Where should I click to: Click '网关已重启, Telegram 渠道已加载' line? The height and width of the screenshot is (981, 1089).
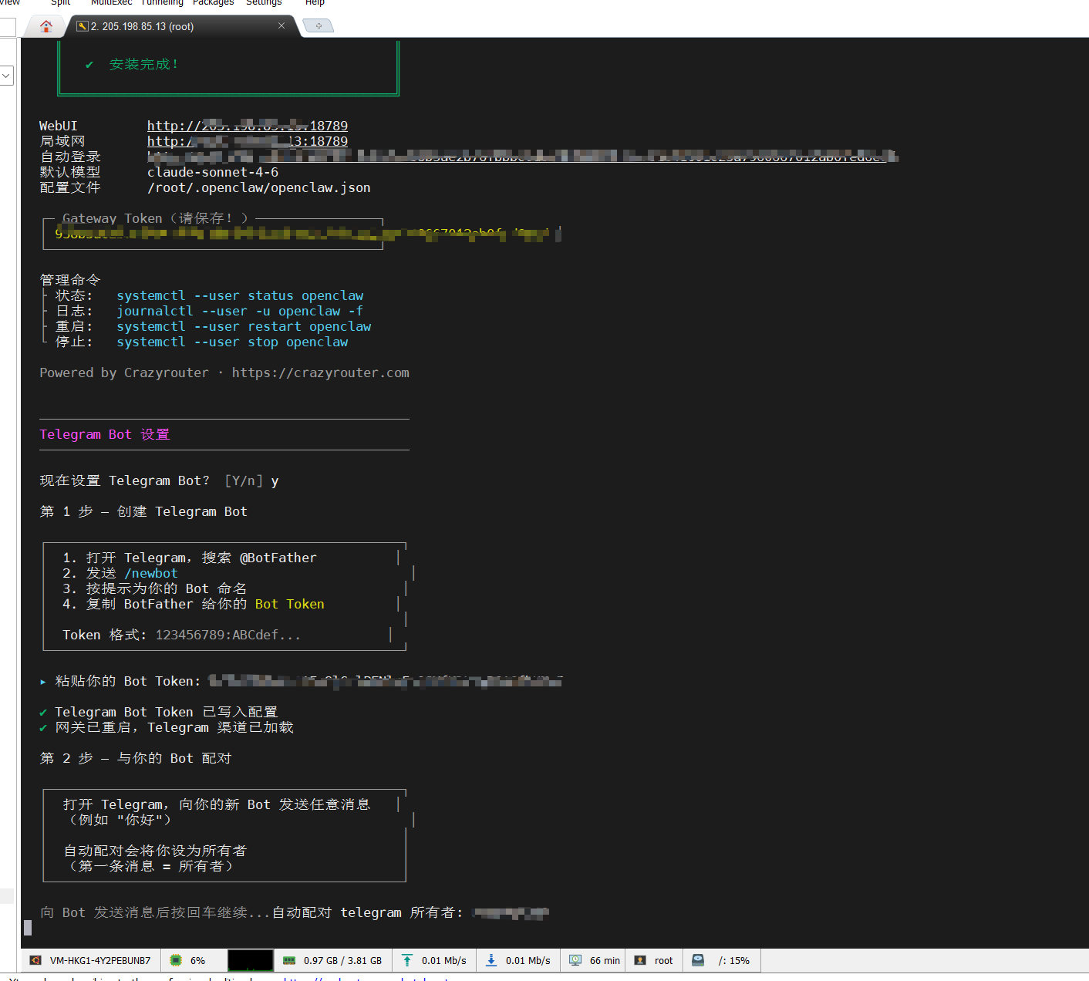point(174,727)
